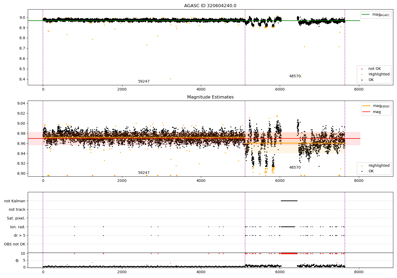The width and height of the screenshot is (397, 278).
Task: Click the 2000 x-axis tick of the bottom plot
Action: point(122,272)
